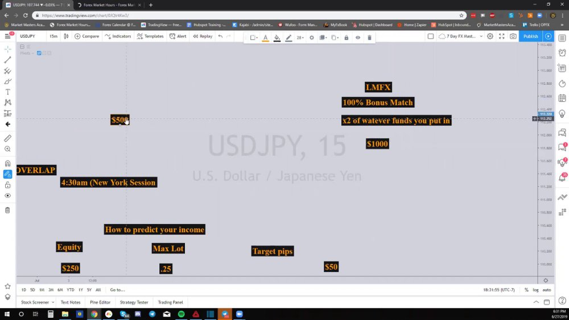
Task: Select the crosshair cursor tool
Action: 7,49
